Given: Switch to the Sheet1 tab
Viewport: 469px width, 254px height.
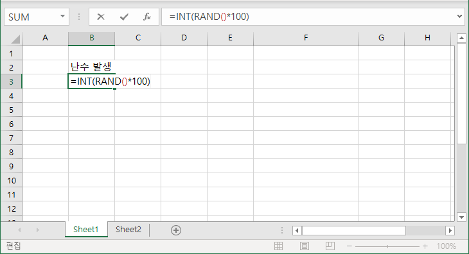Looking at the screenshot, I should tap(86, 229).
